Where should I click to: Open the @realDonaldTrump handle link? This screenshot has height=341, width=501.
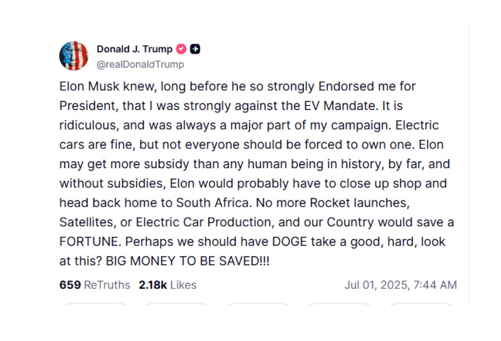pyautogui.click(x=140, y=64)
